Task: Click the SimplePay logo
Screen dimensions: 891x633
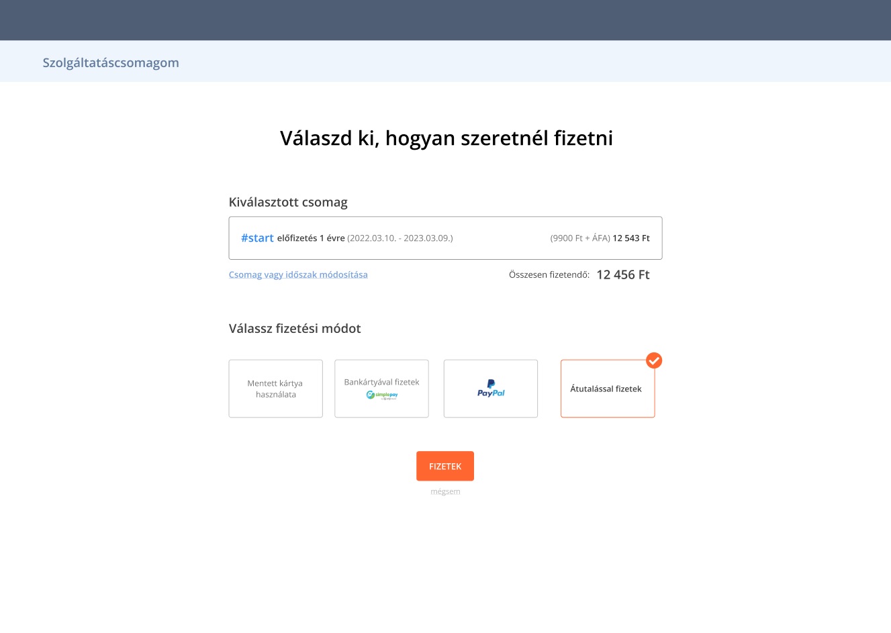Action: coord(381,395)
